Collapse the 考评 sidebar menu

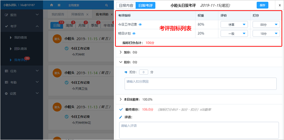[37, 26]
